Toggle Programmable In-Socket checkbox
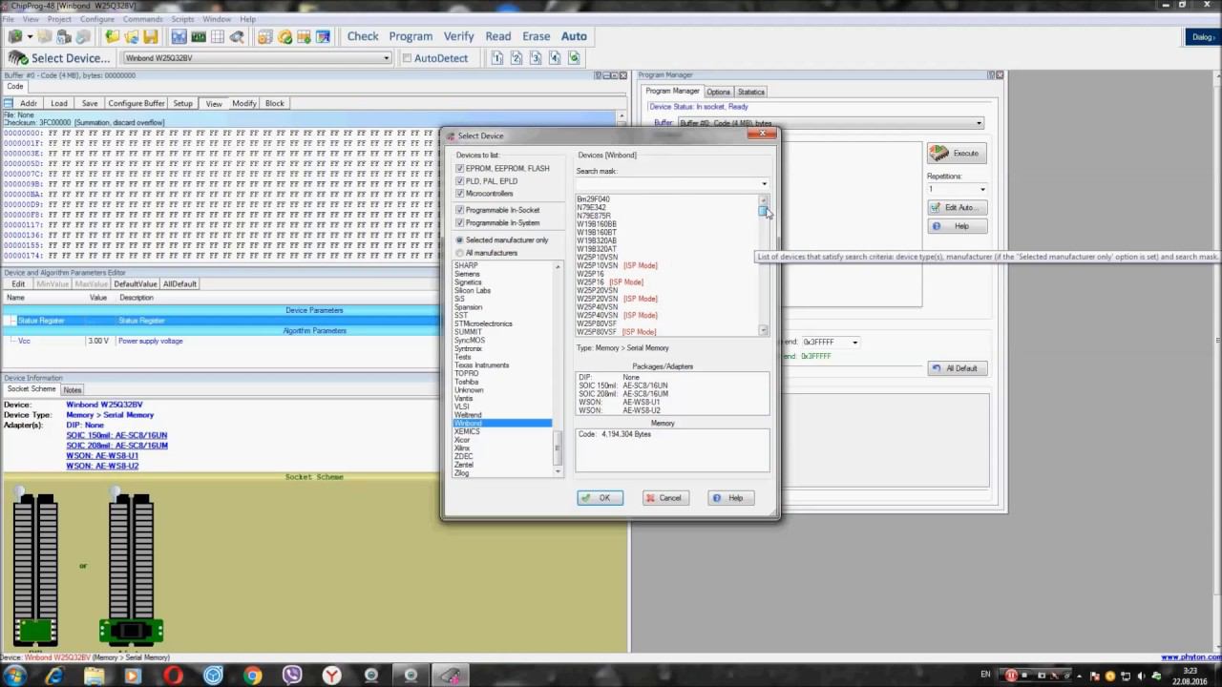1222x687 pixels. click(x=459, y=210)
